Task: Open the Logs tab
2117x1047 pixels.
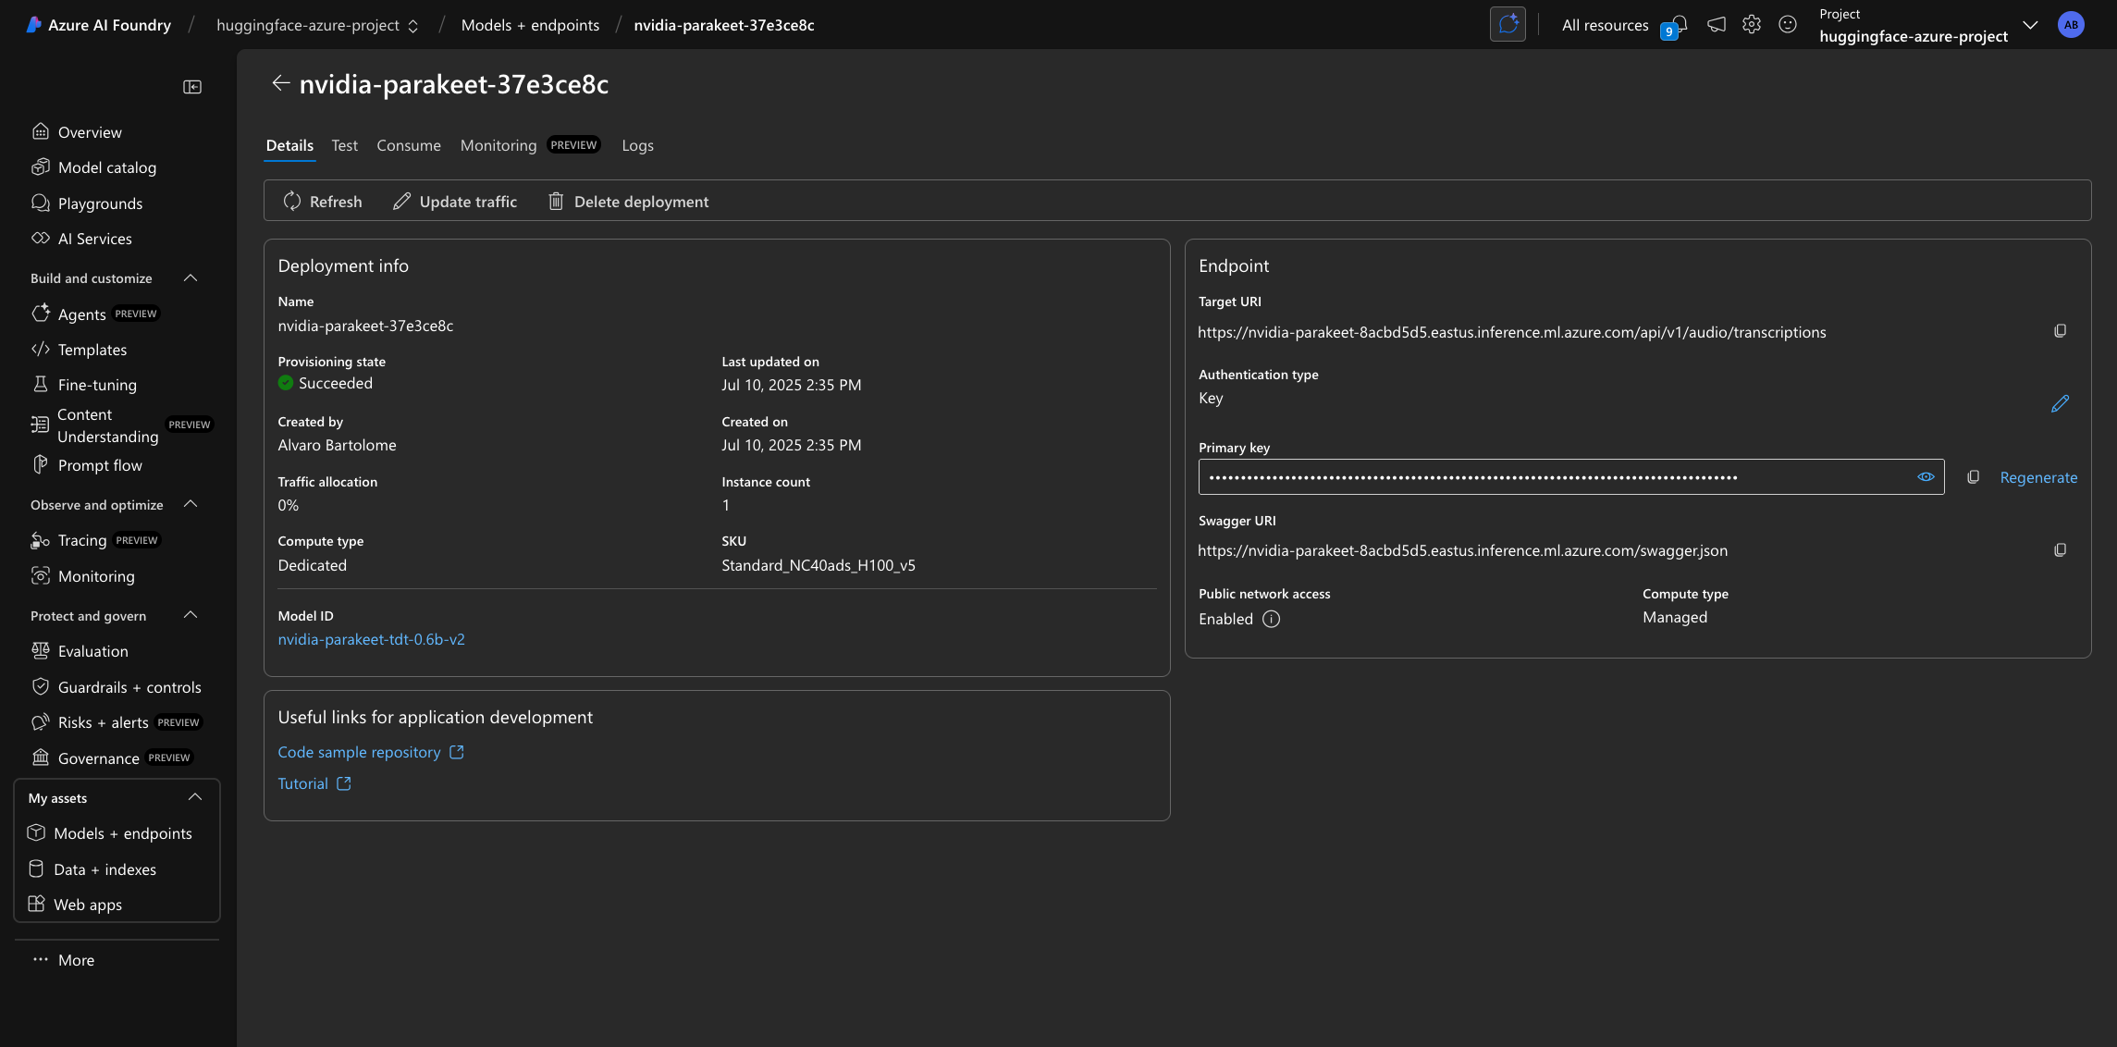Action: (637, 145)
